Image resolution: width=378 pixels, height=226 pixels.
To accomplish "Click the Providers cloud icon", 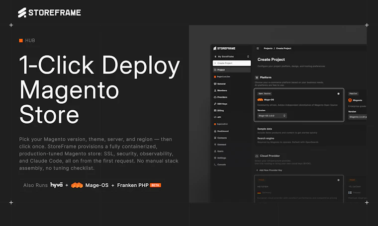I will (x=215, y=97).
